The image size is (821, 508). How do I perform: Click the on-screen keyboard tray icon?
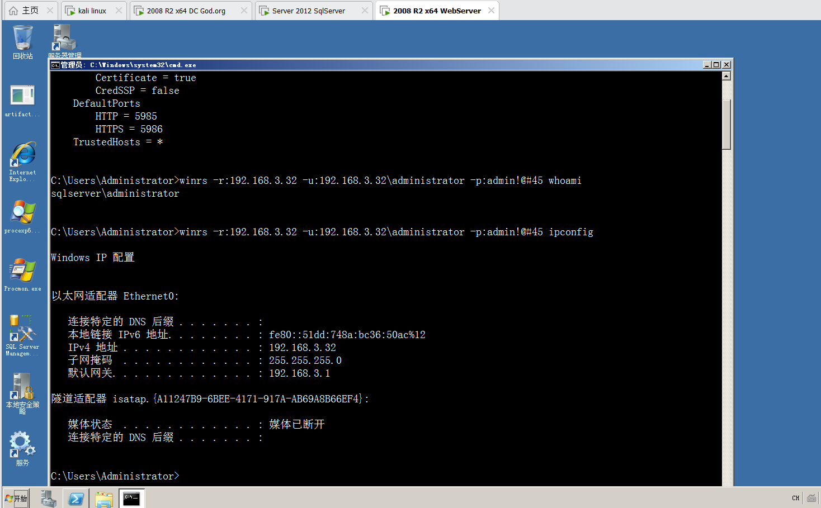[x=811, y=498]
